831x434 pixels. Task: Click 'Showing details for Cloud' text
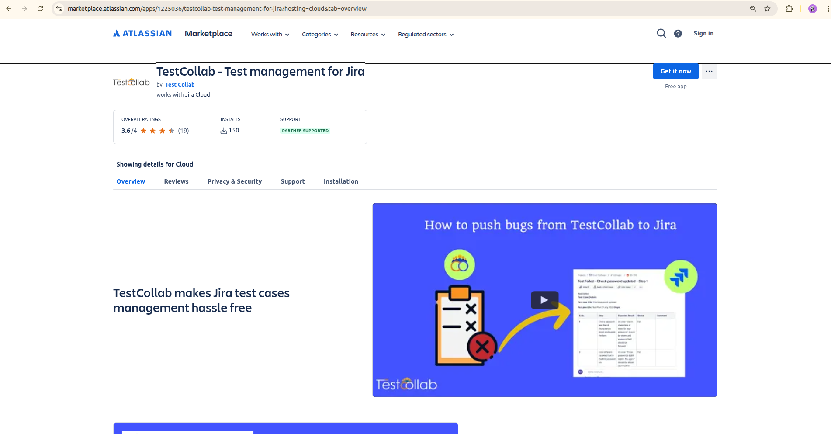155,164
